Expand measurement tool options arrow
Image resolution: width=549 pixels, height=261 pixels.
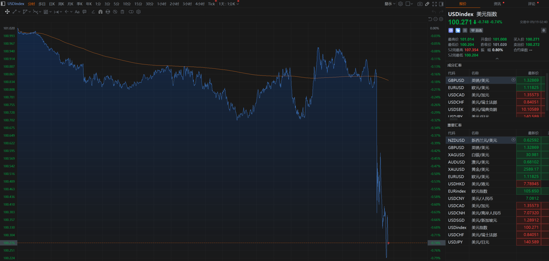click(x=51, y=12)
